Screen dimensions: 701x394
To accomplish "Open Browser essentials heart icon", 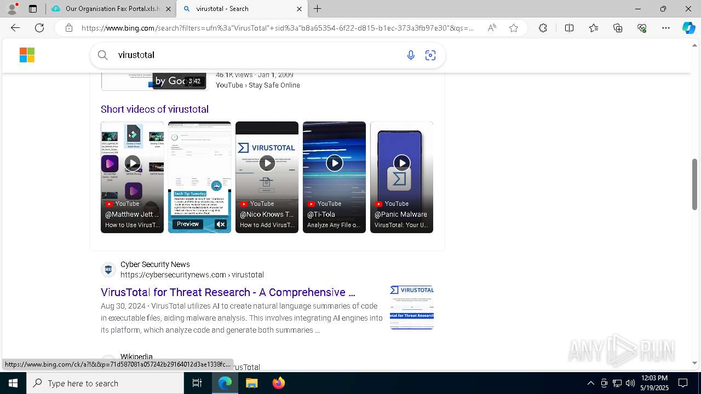I will [x=642, y=28].
